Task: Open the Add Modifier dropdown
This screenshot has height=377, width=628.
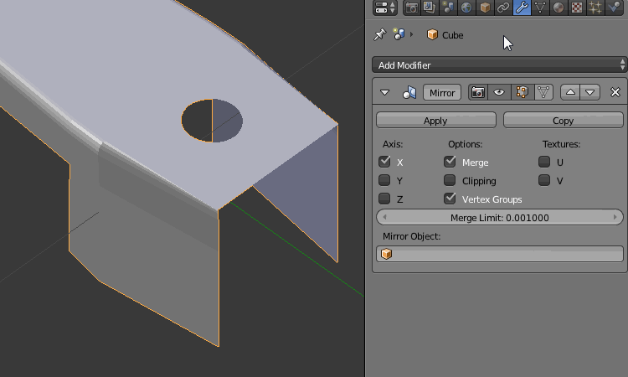Action: pyautogui.click(x=499, y=65)
